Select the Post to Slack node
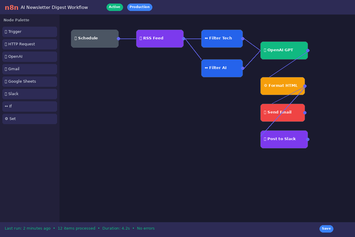Screen dimensions: 355x237 coord(284,139)
